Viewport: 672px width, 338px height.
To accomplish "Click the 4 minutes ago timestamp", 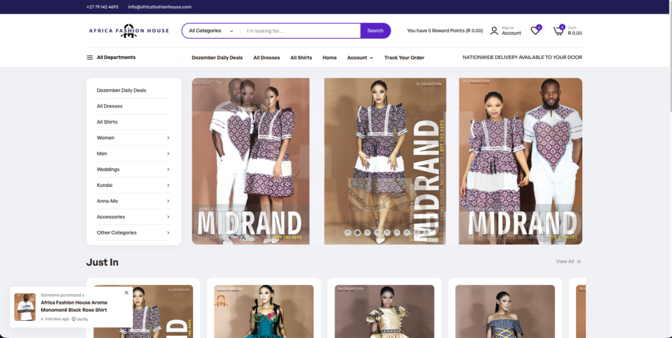I will pyautogui.click(x=55, y=319).
